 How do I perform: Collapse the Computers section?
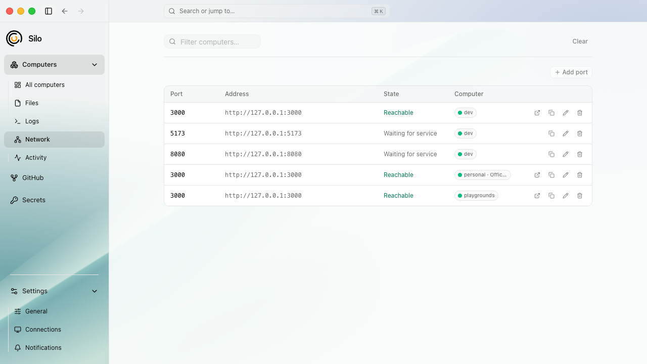[x=95, y=65]
